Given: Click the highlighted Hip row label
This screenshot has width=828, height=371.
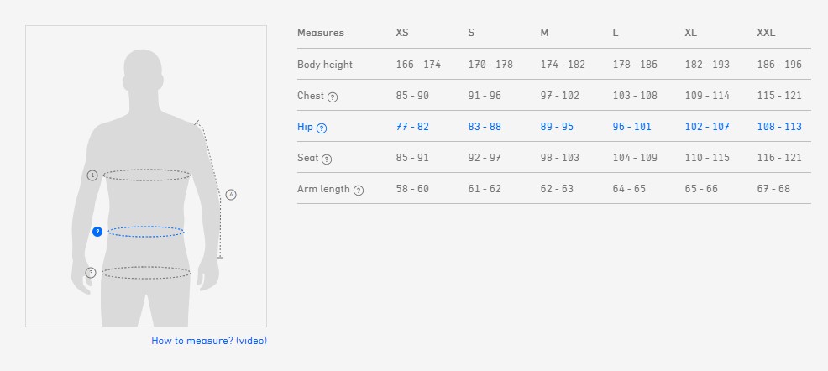Looking at the screenshot, I should (305, 127).
